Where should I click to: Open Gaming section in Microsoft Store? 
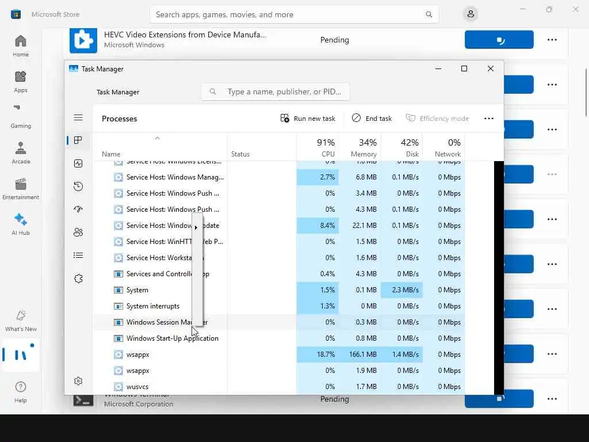(20, 117)
